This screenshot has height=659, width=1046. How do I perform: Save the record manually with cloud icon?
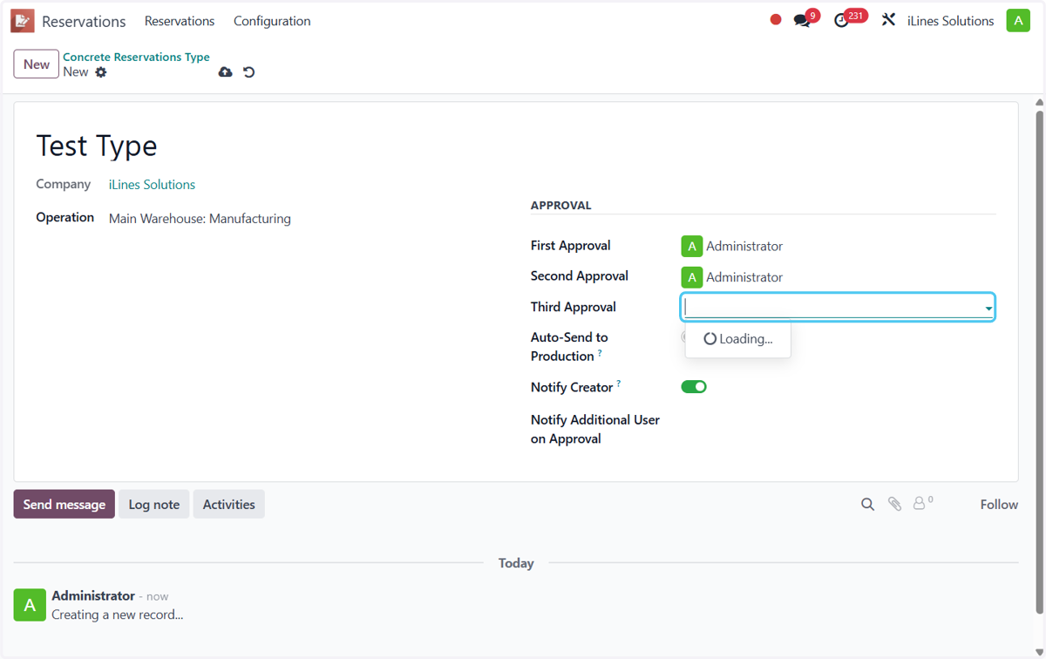(x=225, y=72)
